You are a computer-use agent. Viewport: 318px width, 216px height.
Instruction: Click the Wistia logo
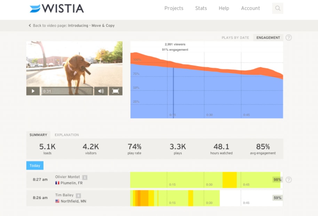coord(57,8)
